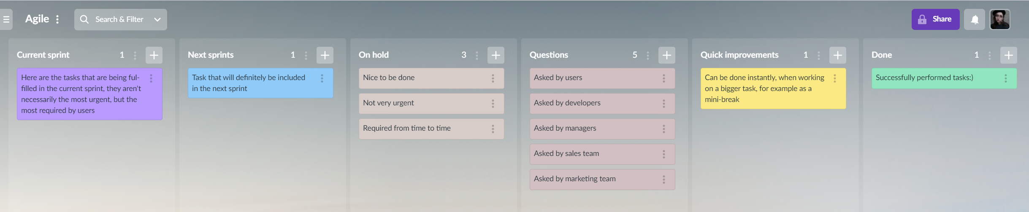The height and width of the screenshot is (212, 1029).
Task: Open the Asked by marketing team card
Action: tap(602, 180)
